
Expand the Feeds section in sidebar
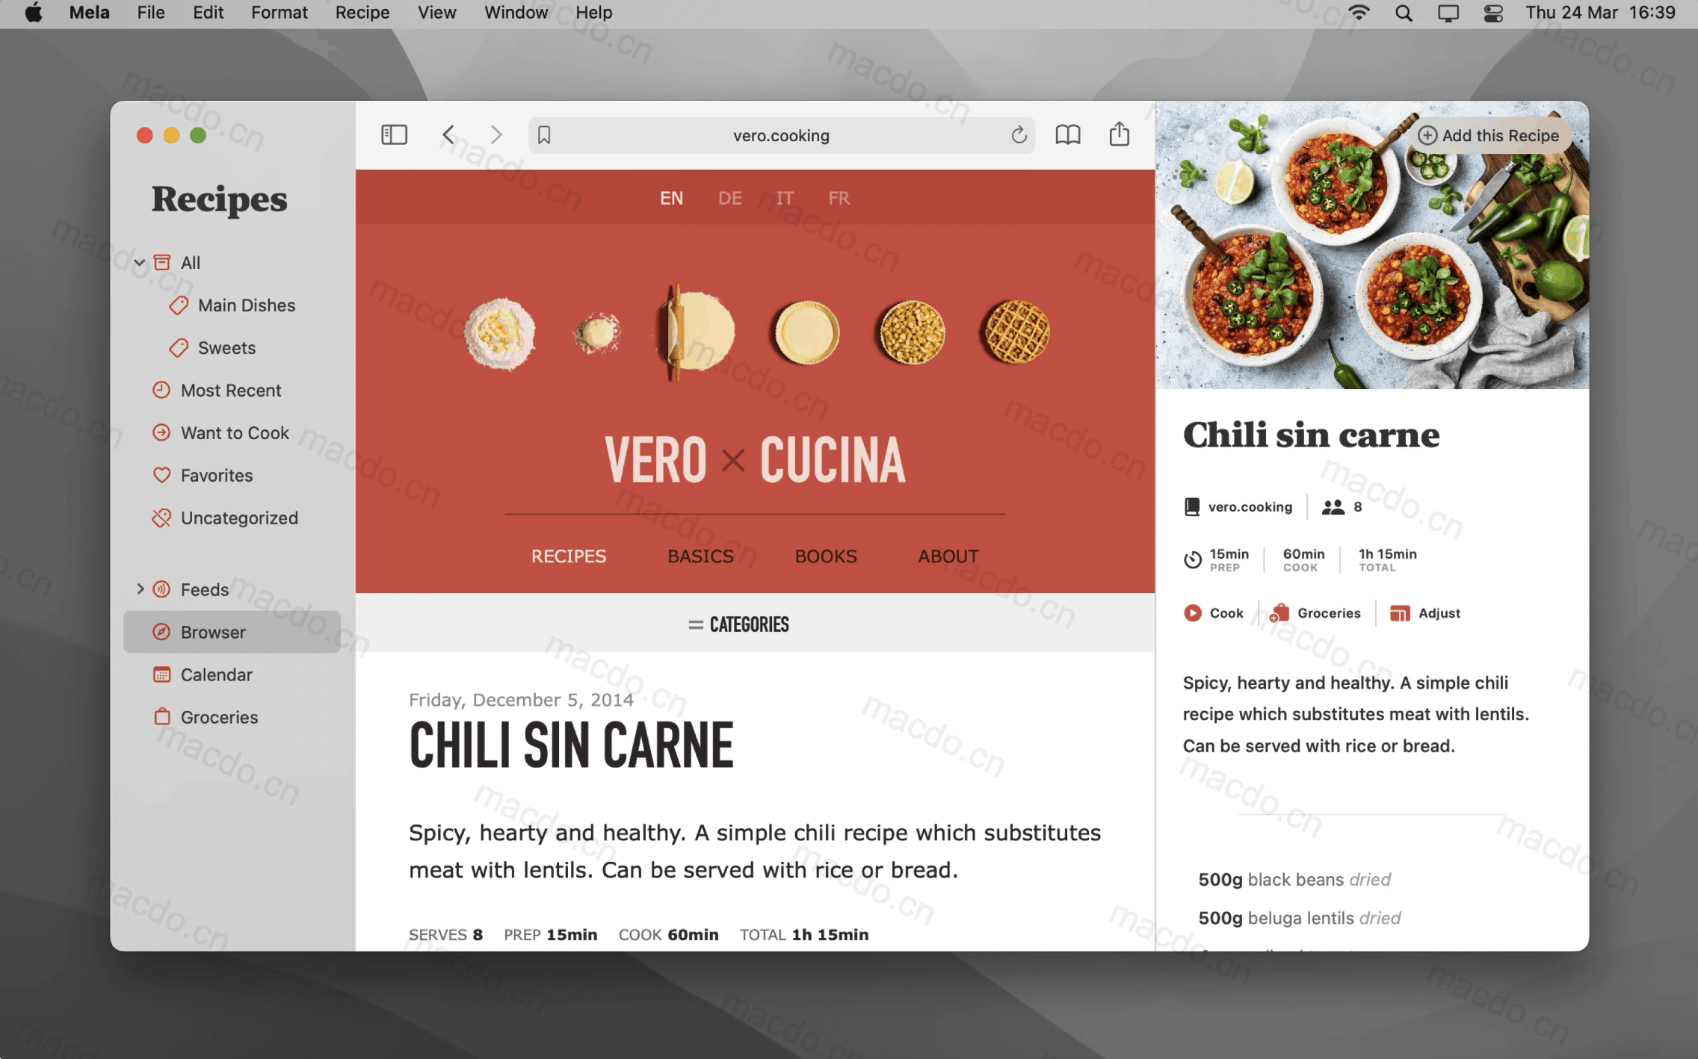pos(139,588)
